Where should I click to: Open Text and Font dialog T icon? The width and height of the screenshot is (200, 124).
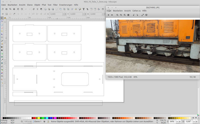[84, 9]
